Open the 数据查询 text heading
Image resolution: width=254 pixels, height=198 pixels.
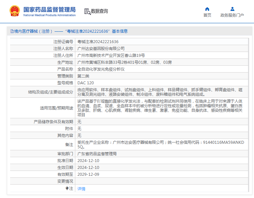[x=100, y=11]
